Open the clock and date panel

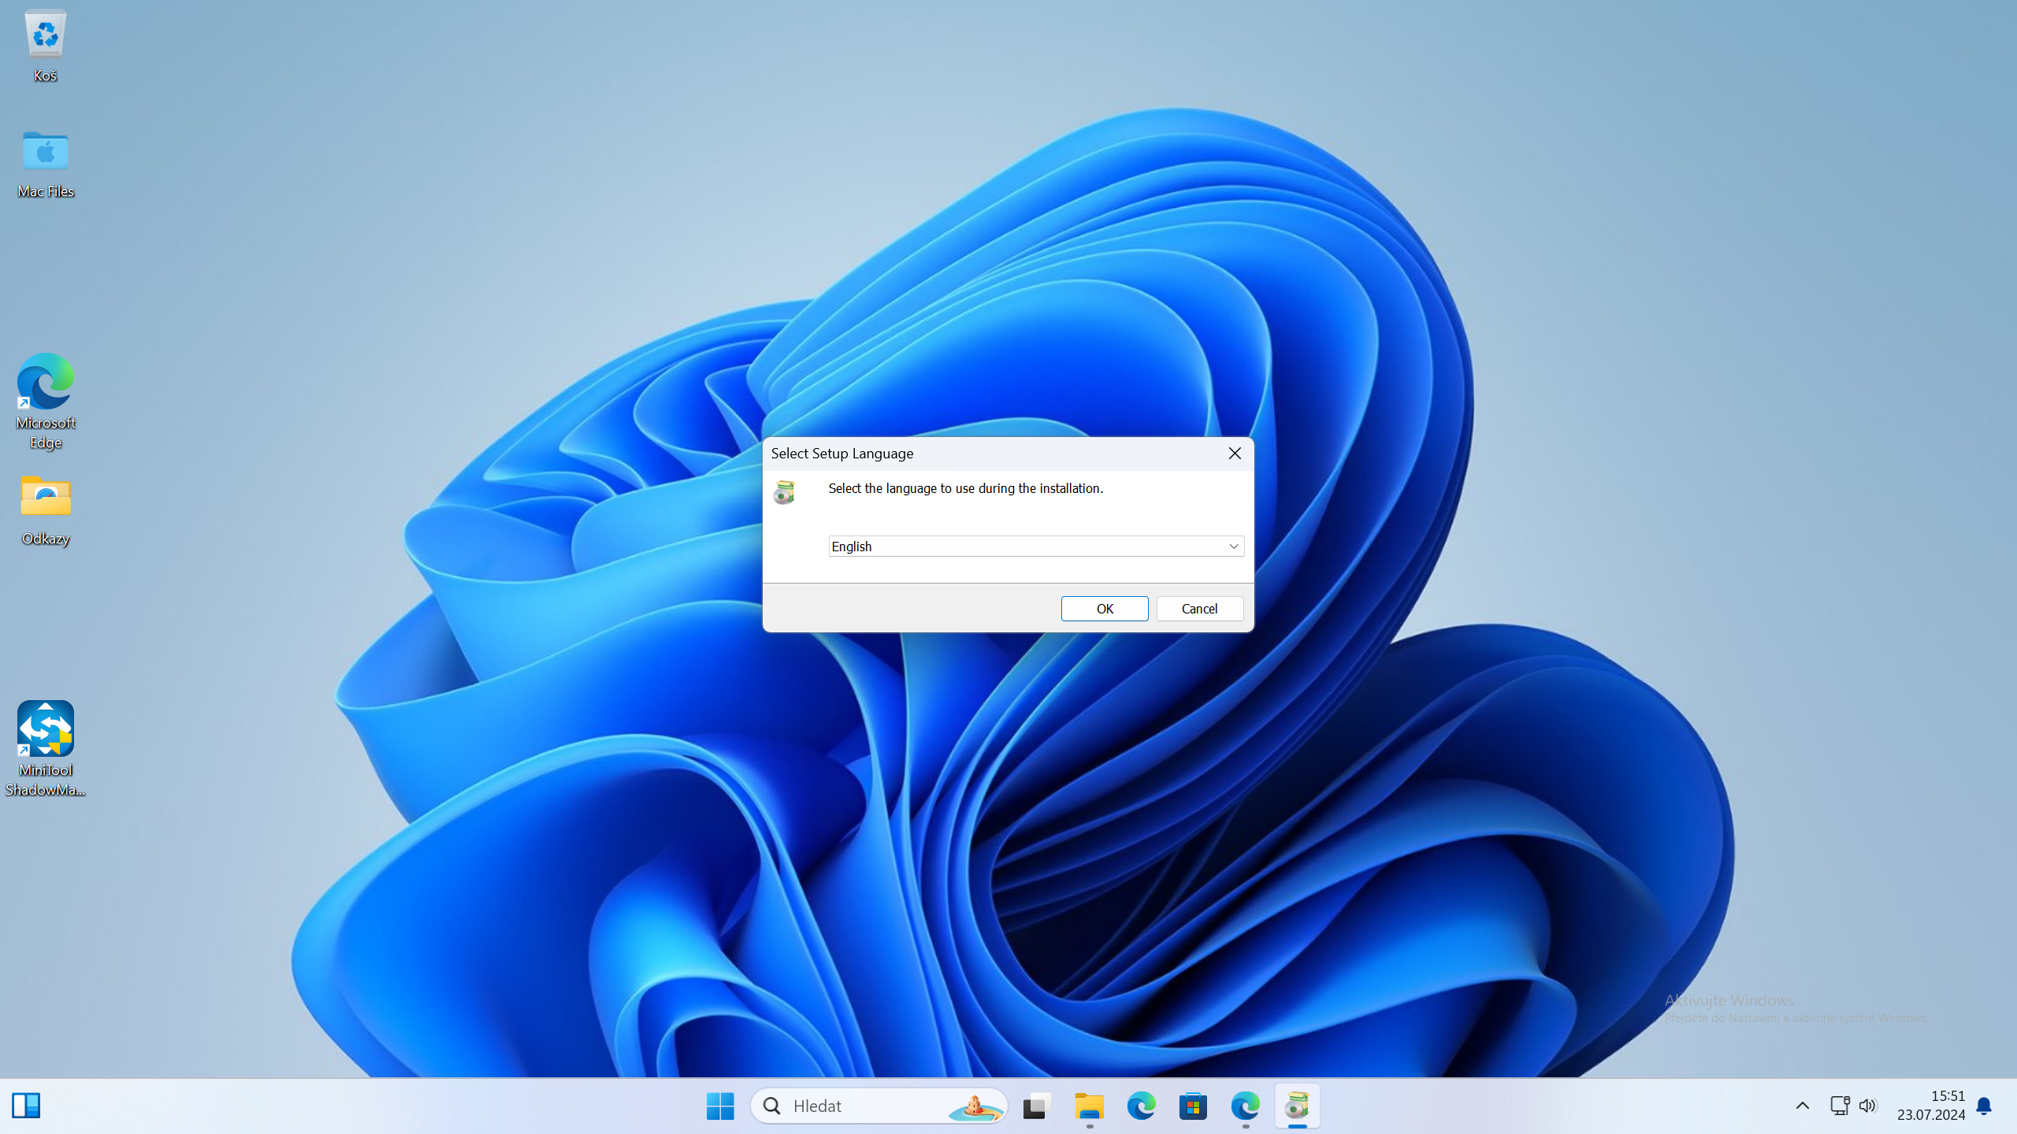(x=1930, y=1106)
